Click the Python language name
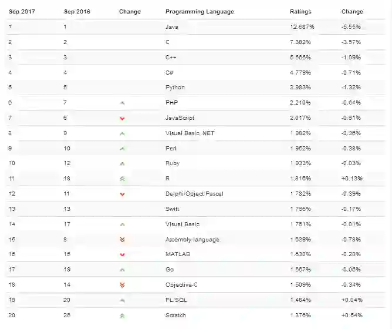This screenshot has height=329, width=392. 175,88
